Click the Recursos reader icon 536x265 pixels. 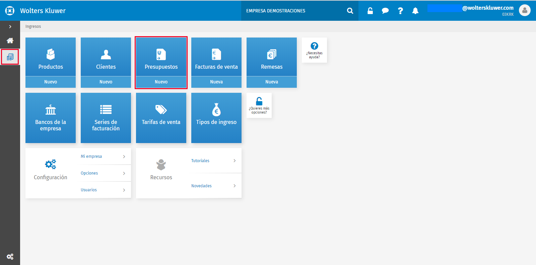(161, 164)
